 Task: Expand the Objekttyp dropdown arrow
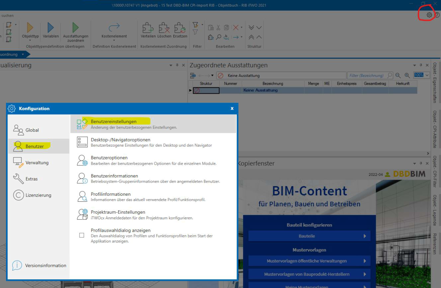coord(30,40)
